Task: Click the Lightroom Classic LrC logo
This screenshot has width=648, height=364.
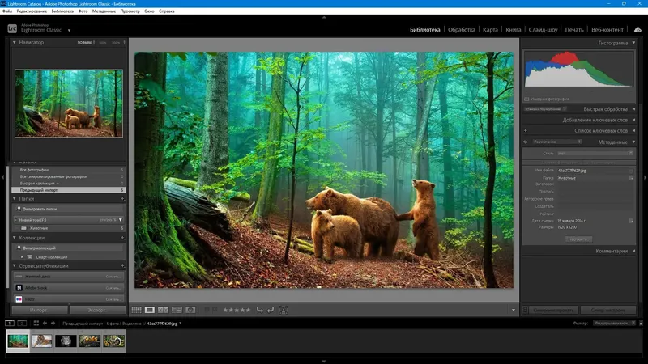Action: click(12, 28)
